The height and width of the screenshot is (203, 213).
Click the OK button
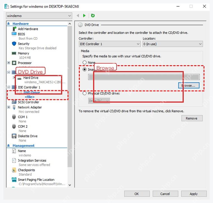point(137,194)
